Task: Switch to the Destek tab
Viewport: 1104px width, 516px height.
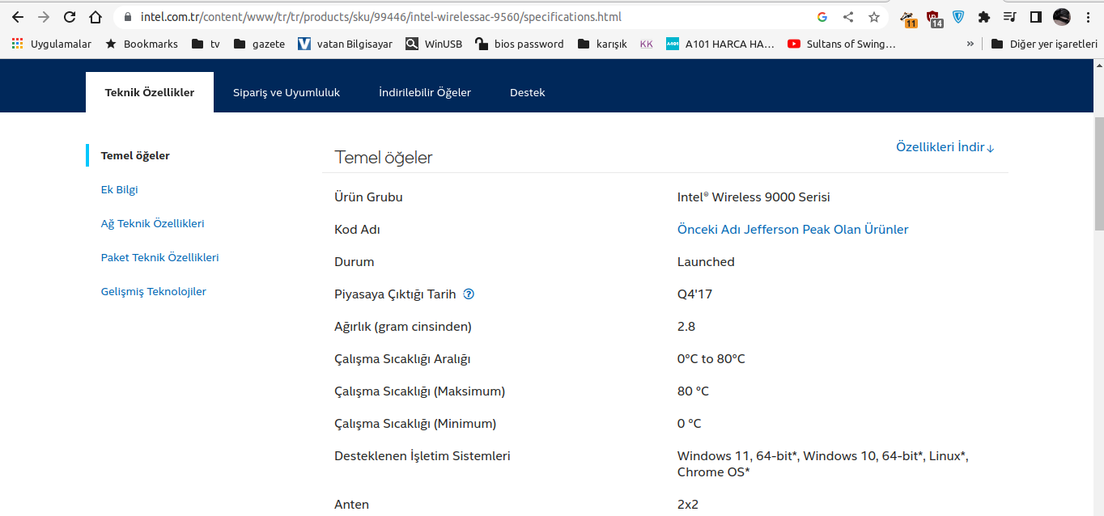Action: 528,92
